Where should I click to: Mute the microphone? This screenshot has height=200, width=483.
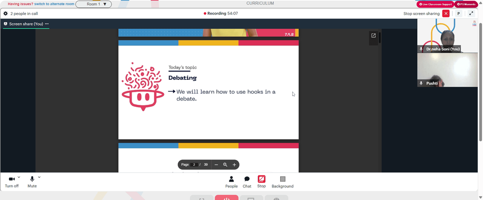click(x=32, y=182)
